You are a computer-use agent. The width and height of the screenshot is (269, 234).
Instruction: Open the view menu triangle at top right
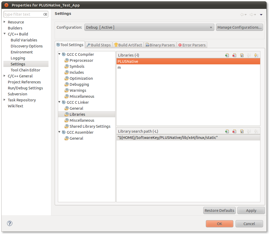tap(261, 15)
